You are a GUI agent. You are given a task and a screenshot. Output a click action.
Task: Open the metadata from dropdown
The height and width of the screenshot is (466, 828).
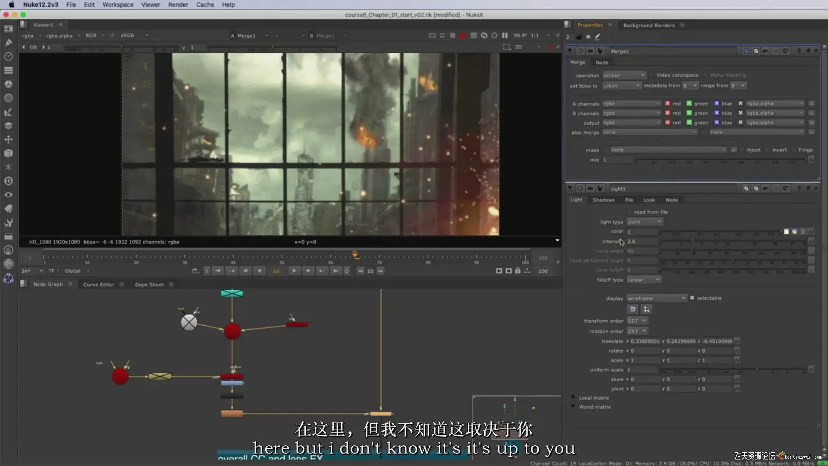(690, 85)
